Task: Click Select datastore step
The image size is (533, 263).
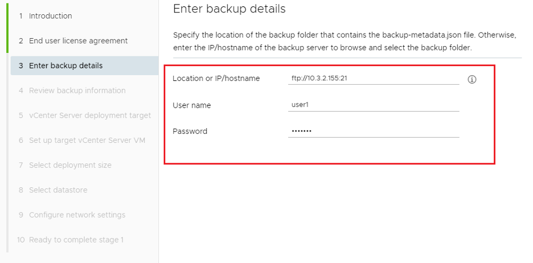Action: [x=58, y=190]
